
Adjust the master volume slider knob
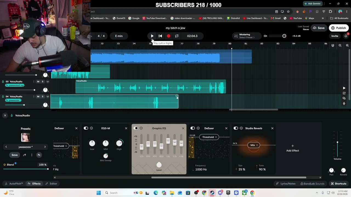pos(284,36)
